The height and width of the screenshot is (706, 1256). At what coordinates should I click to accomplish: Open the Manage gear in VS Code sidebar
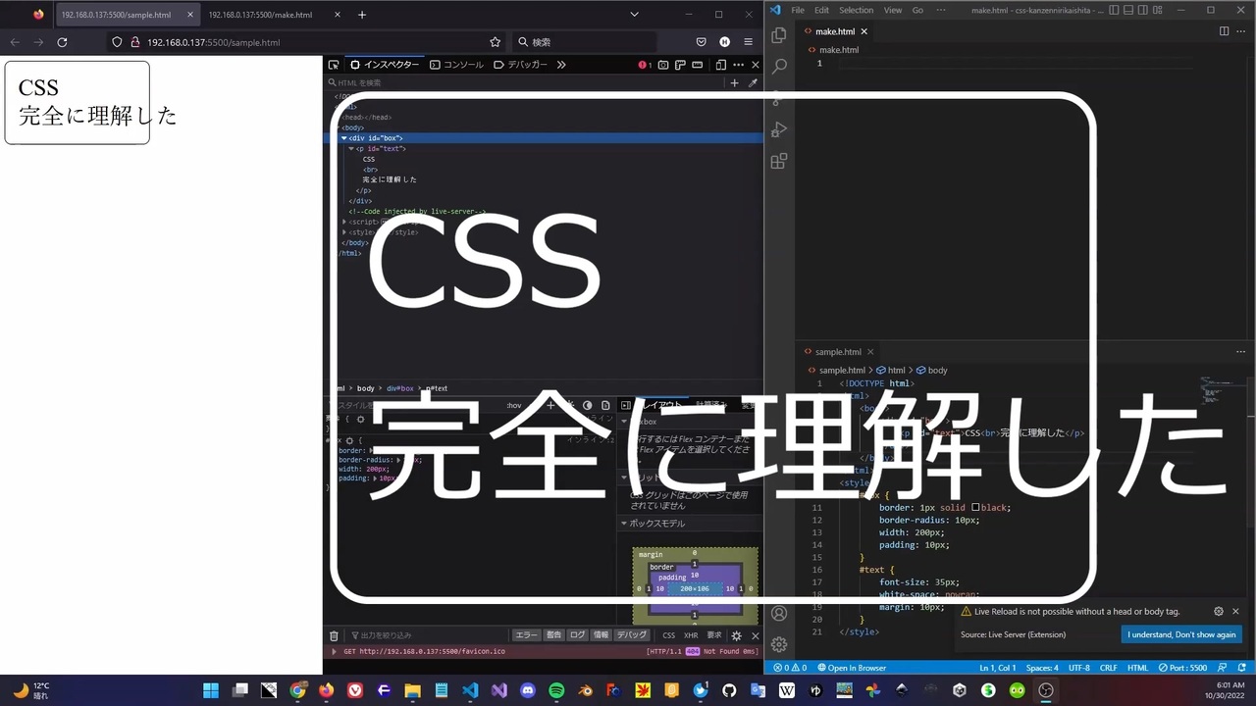[778, 644]
